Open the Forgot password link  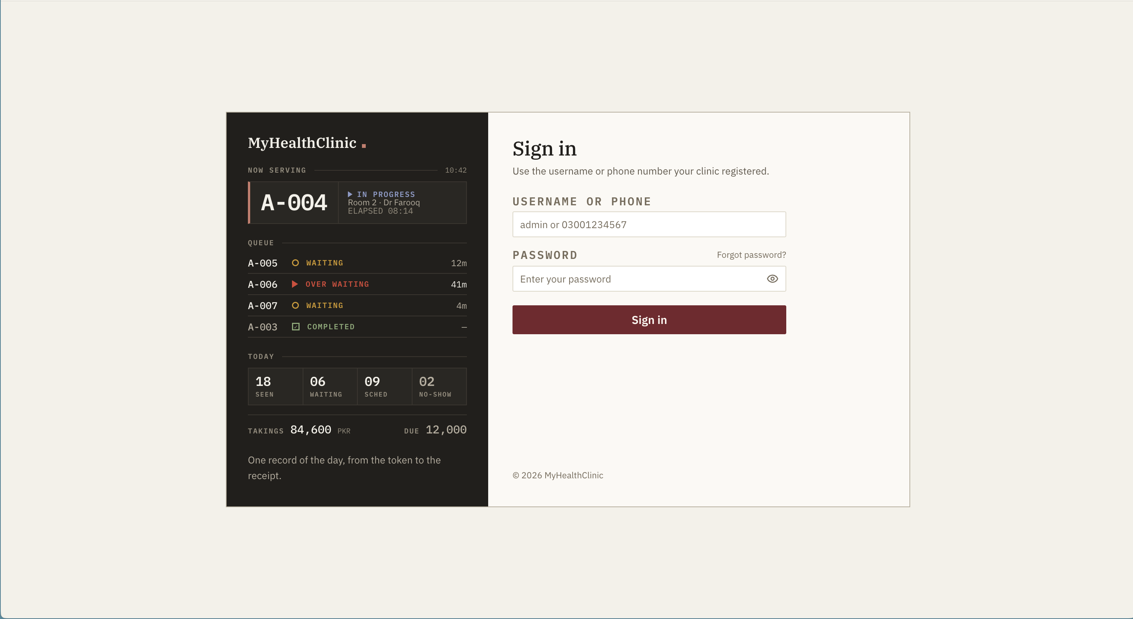click(x=751, y=255)
